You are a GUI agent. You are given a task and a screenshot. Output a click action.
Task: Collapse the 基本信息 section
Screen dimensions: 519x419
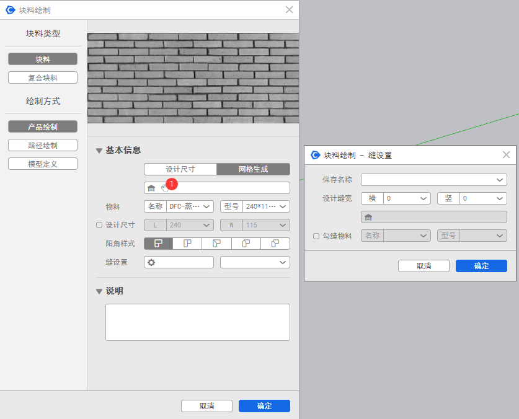[x=99, y=151]
